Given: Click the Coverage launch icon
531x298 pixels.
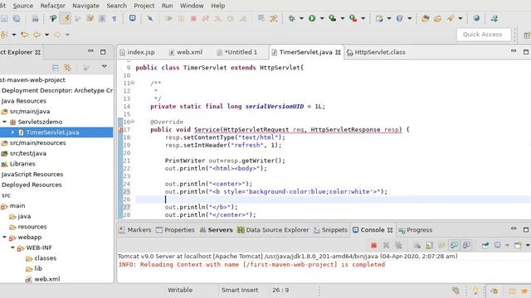Looking at the screenshot, I should (333, 18).
